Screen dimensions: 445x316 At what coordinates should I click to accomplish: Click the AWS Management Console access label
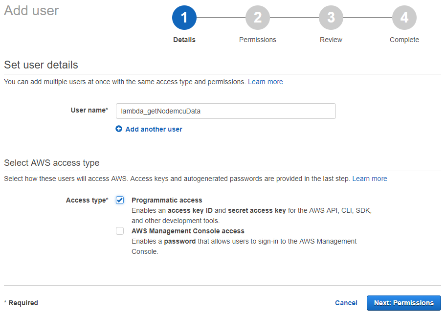[188, 231]
